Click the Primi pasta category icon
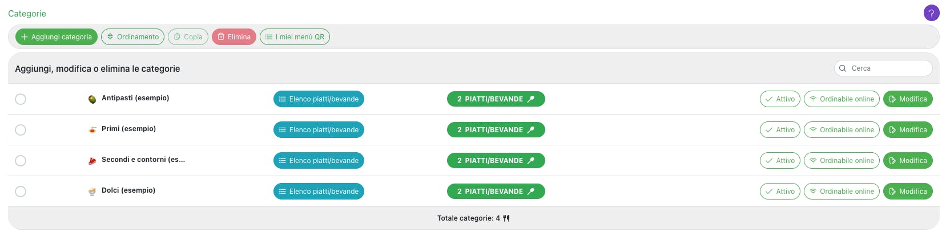The height and width of the screenshot is (232, 946). click(92, 130)
